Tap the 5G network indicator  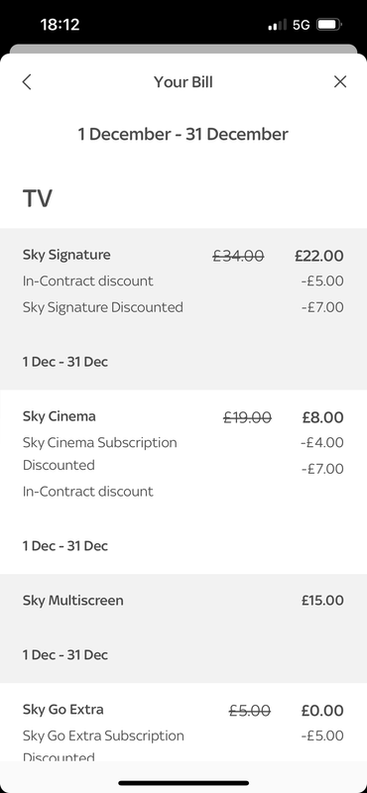click(301, 25)
